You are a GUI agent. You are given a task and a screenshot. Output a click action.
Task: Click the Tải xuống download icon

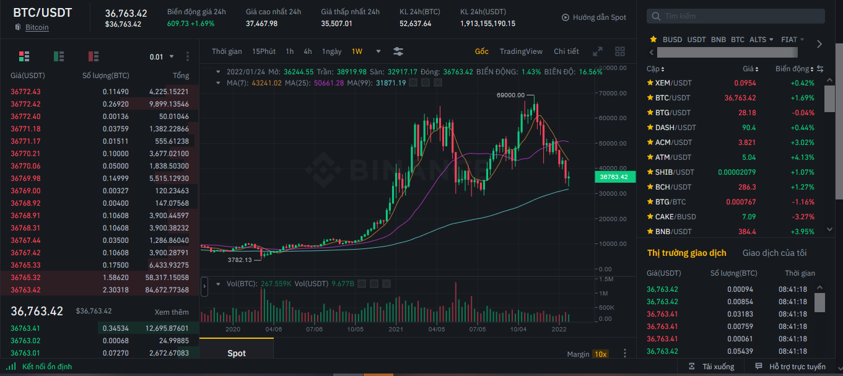click(x=691, y=367)
